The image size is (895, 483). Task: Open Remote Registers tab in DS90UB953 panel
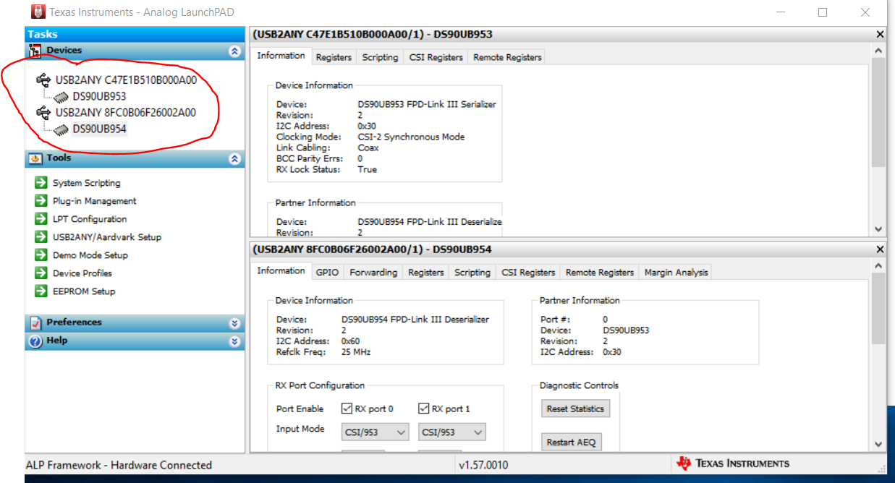[x=507, y=57]
